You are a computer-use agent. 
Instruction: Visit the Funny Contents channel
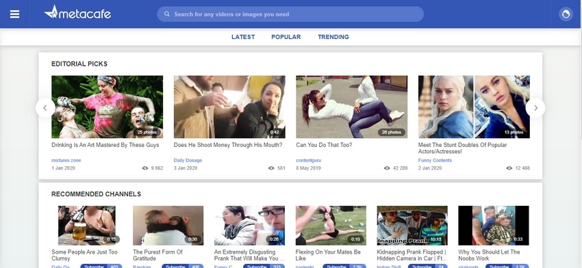tap(435, 161)
